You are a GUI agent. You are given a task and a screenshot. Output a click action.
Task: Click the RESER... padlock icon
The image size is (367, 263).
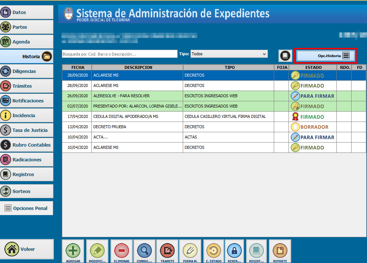point(234,250)
